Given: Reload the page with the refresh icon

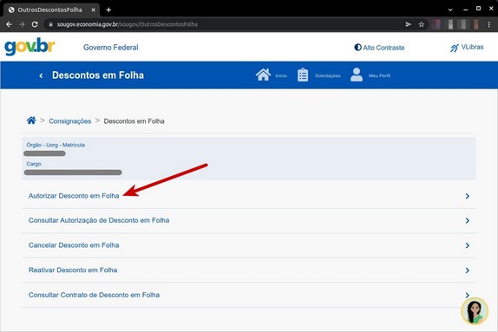Looking at the screenshot, I should click(x=35, y=24).
